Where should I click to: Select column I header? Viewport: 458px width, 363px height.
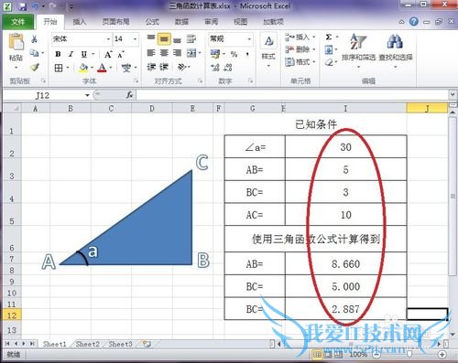[345, 108]
